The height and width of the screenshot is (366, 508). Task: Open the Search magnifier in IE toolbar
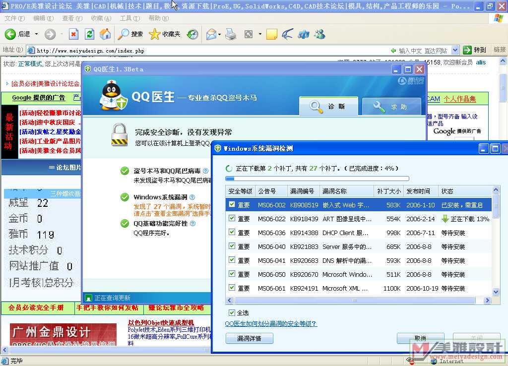pos(123,34)
